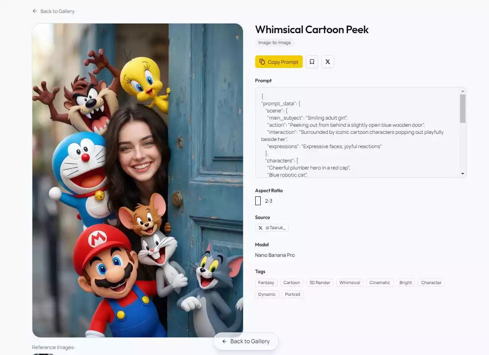Select the Cinematic tag
The image size is (489, 355).
click(380, 282)
